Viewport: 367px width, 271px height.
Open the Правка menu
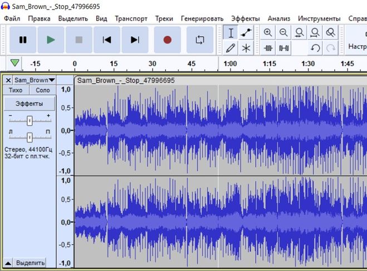point(39,18)
